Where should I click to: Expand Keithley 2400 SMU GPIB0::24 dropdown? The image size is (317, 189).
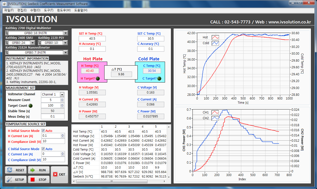33,43
